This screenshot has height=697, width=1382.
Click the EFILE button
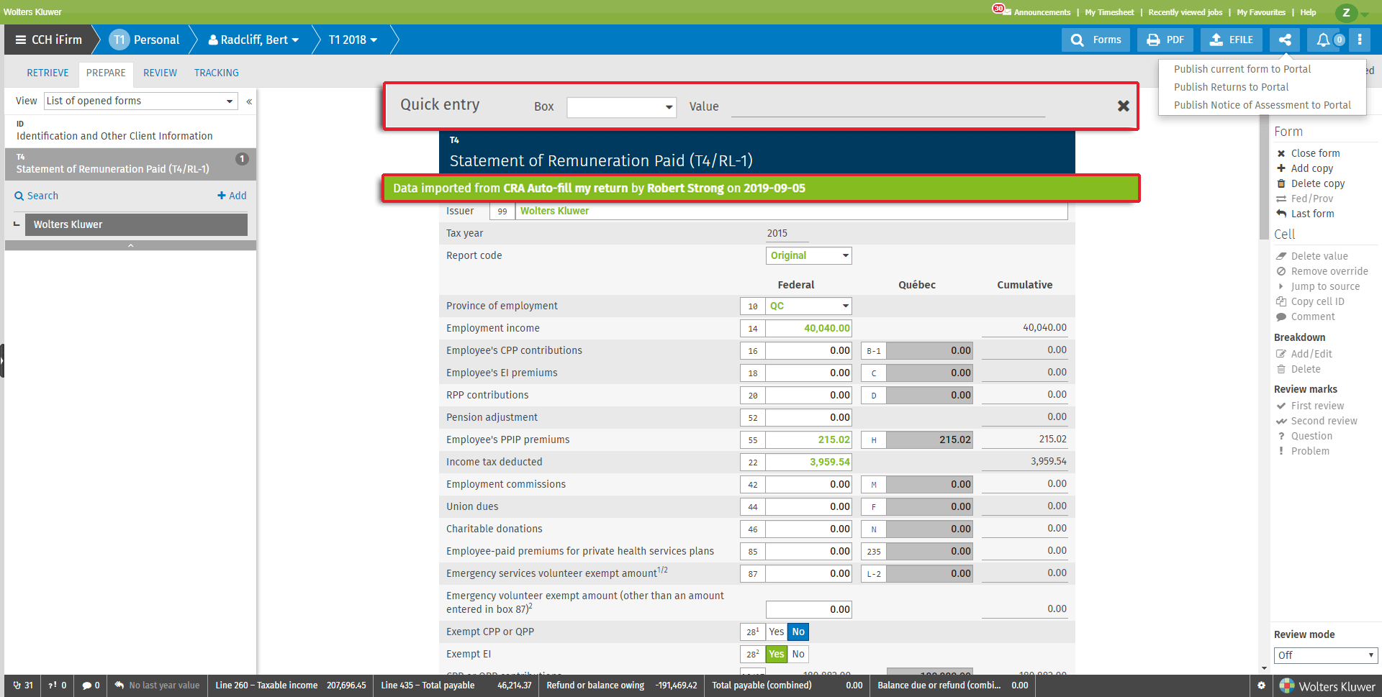coord(1232,40)
